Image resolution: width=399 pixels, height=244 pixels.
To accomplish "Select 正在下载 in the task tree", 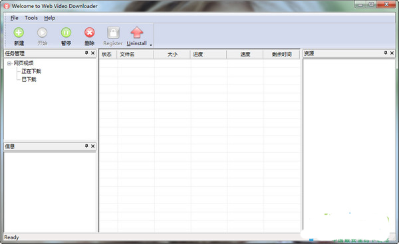I will click(31, 71).
